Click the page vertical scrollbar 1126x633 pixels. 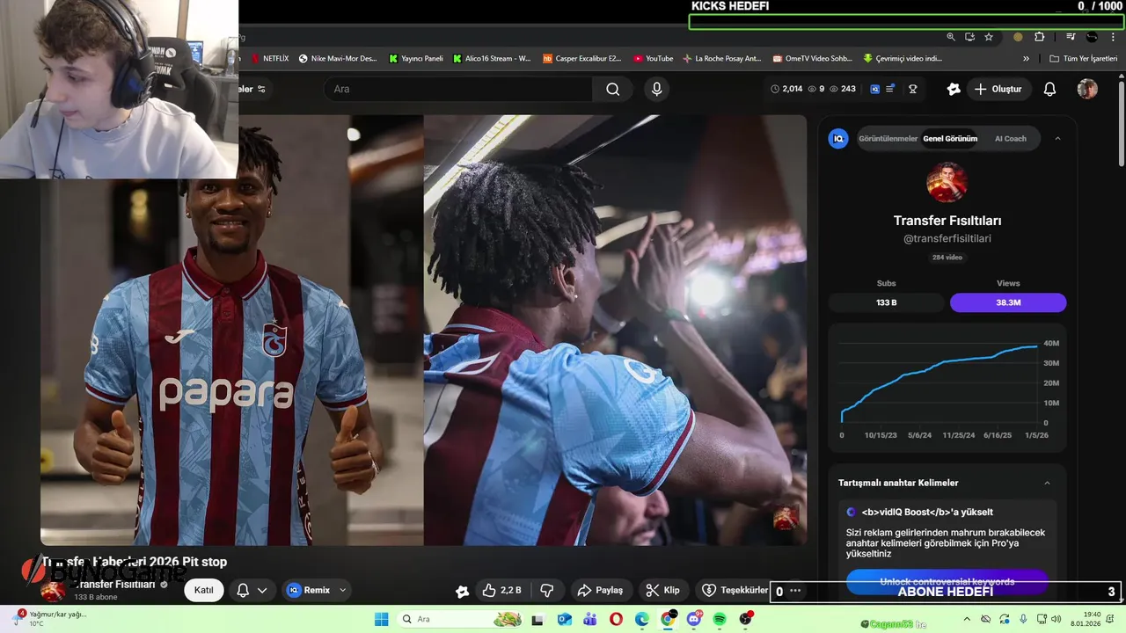click(x=1121, y=123)
